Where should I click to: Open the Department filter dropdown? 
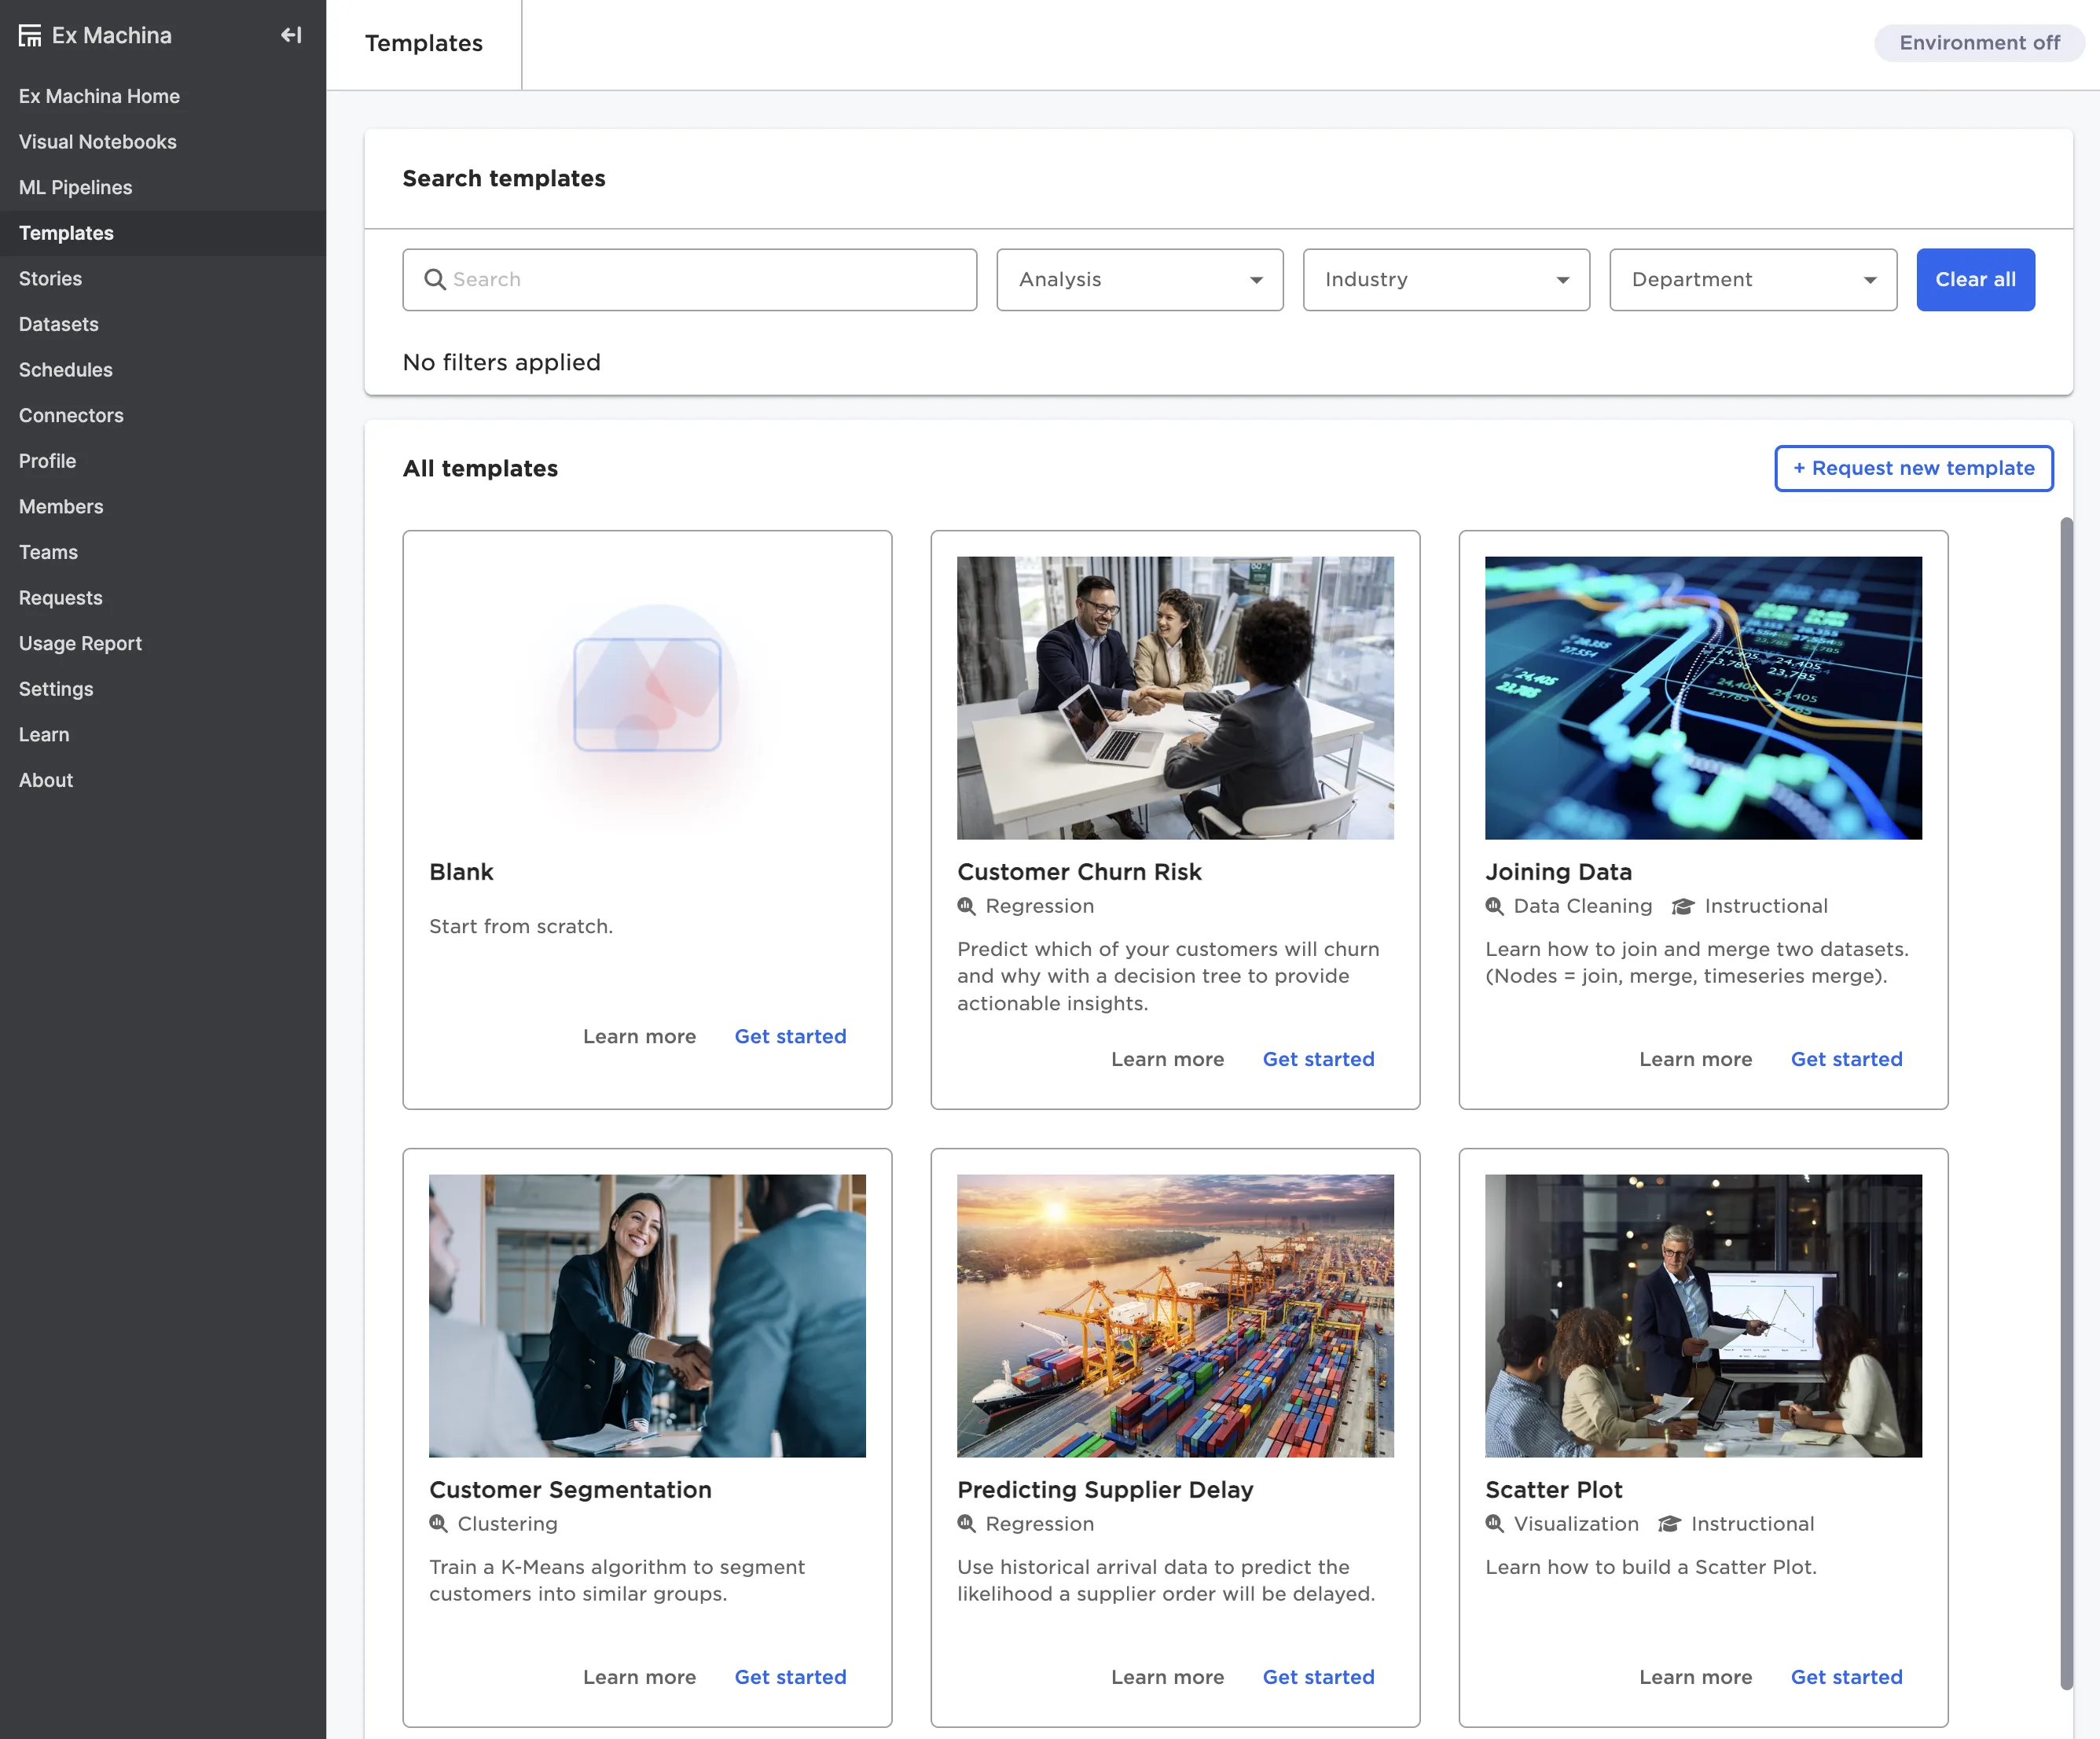click(1752, 279)
